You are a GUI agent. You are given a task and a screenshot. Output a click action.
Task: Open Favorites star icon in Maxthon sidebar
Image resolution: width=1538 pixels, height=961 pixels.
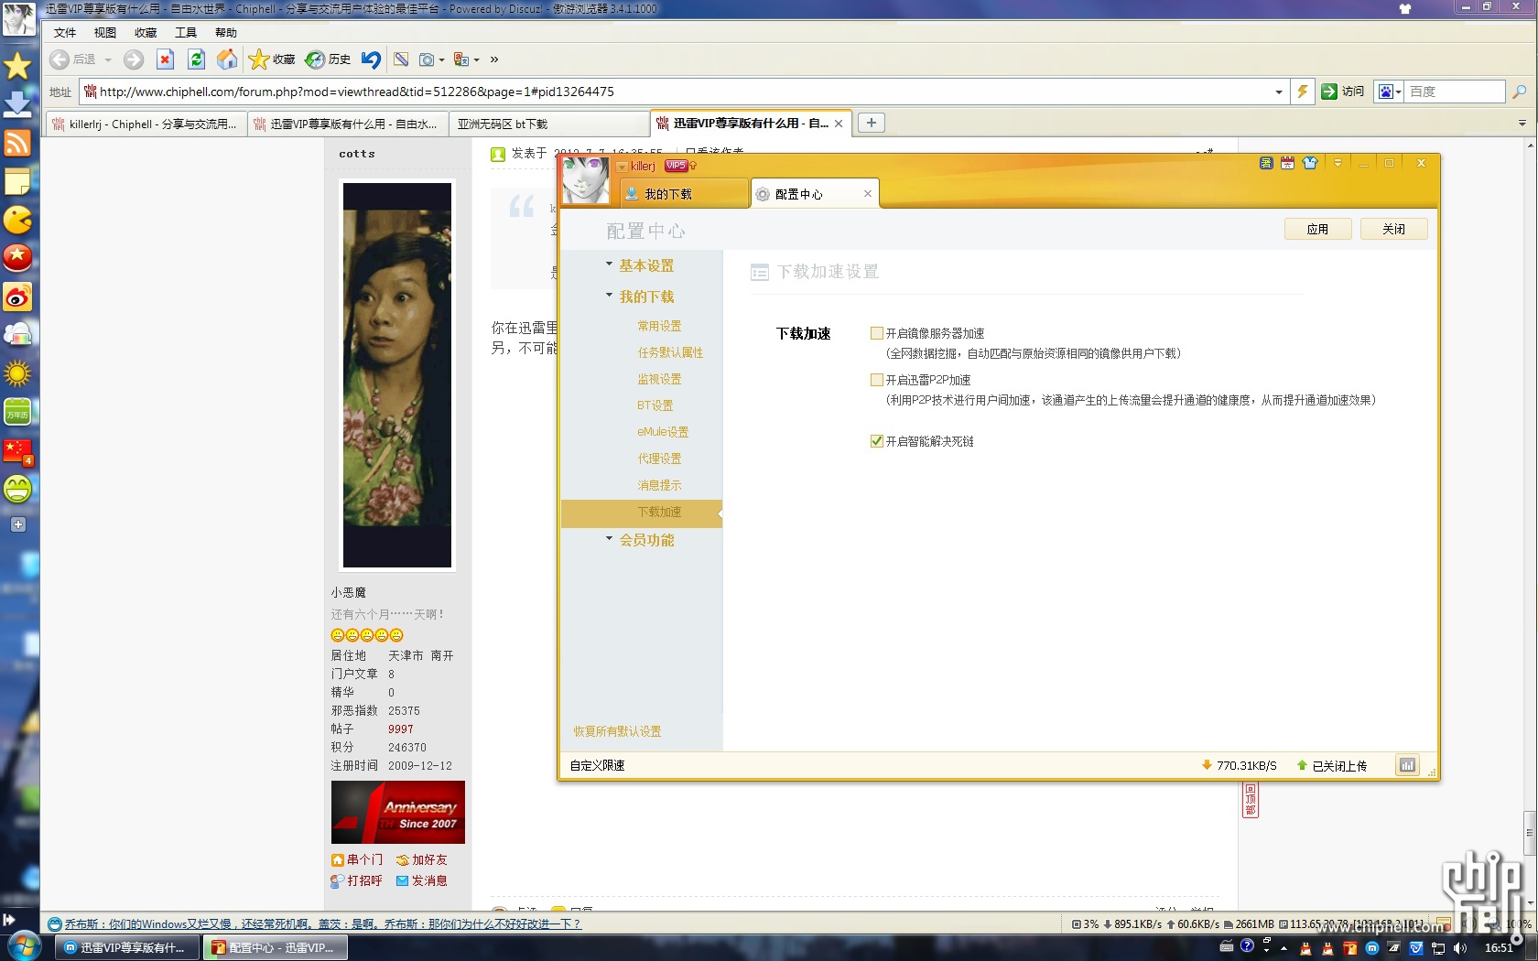[x=17, y=66]
